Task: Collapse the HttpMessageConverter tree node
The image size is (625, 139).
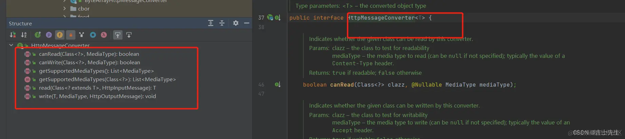Action: coord(11,45)
